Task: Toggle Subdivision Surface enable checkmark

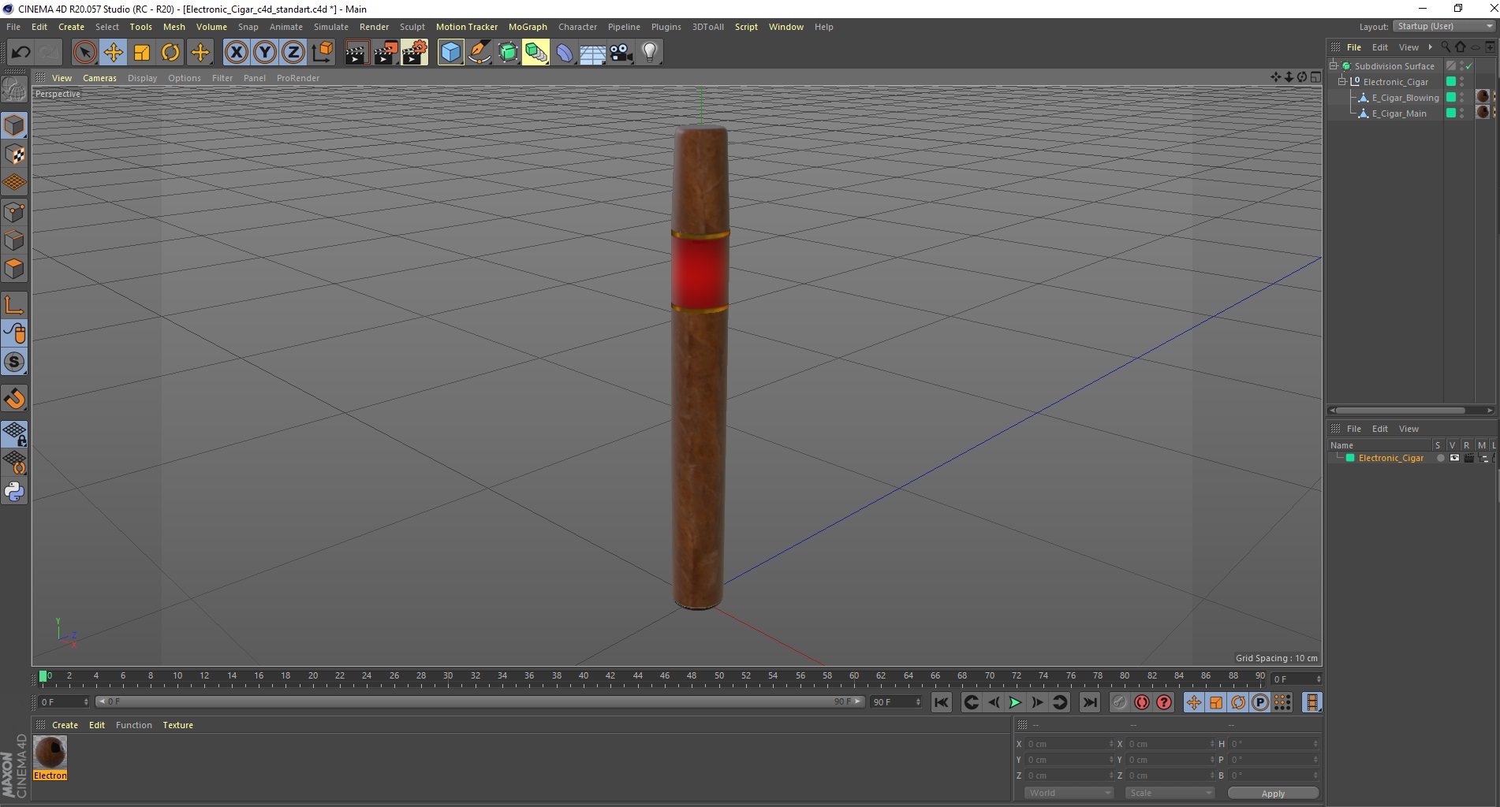Action: [x=1469, y=66]
